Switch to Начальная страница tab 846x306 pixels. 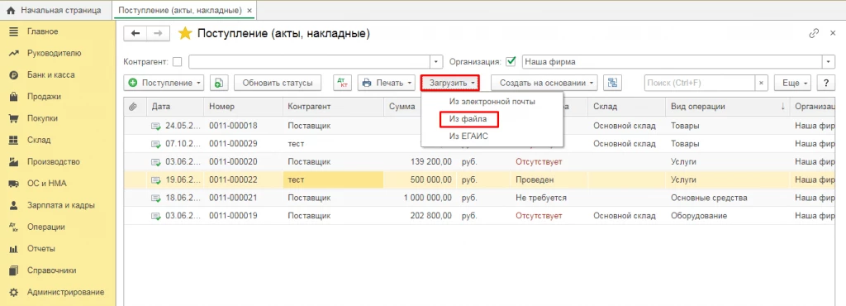click(55, 10)
